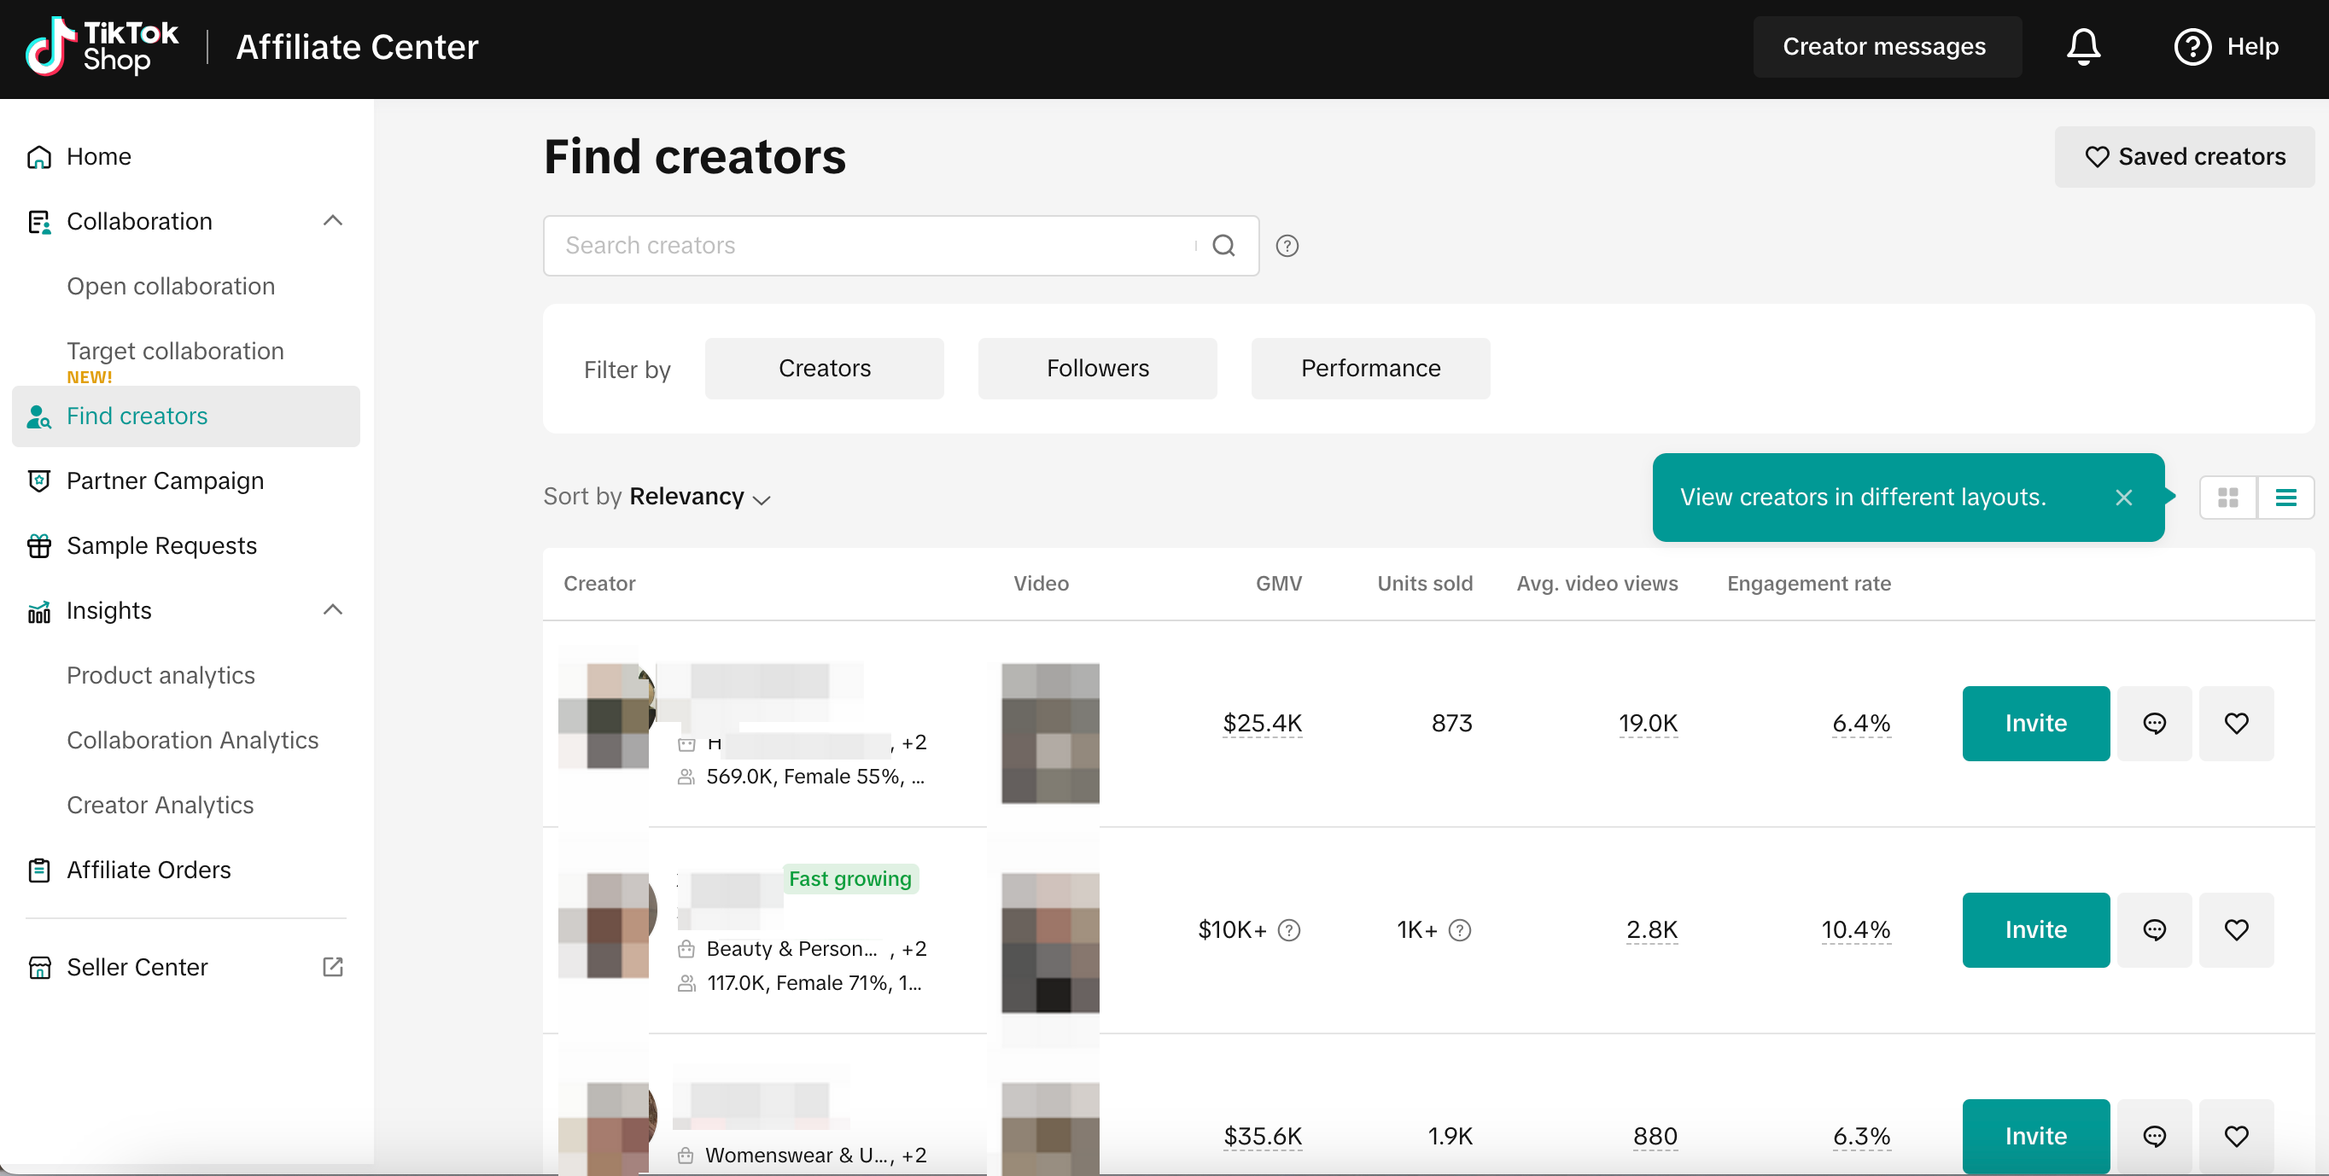Click the Search creators input field

click(x=868, y=246)
